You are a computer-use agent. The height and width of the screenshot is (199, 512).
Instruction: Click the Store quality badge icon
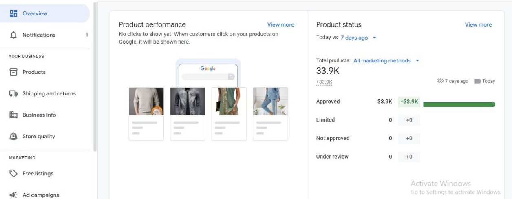[x=13, y=136]
